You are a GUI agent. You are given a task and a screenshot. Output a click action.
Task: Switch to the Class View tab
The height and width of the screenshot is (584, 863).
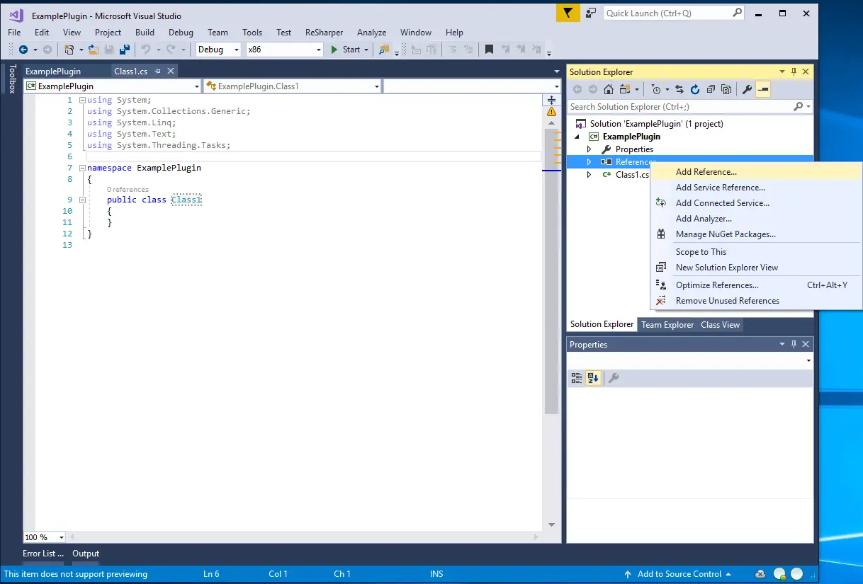click(x=720, y=325)
